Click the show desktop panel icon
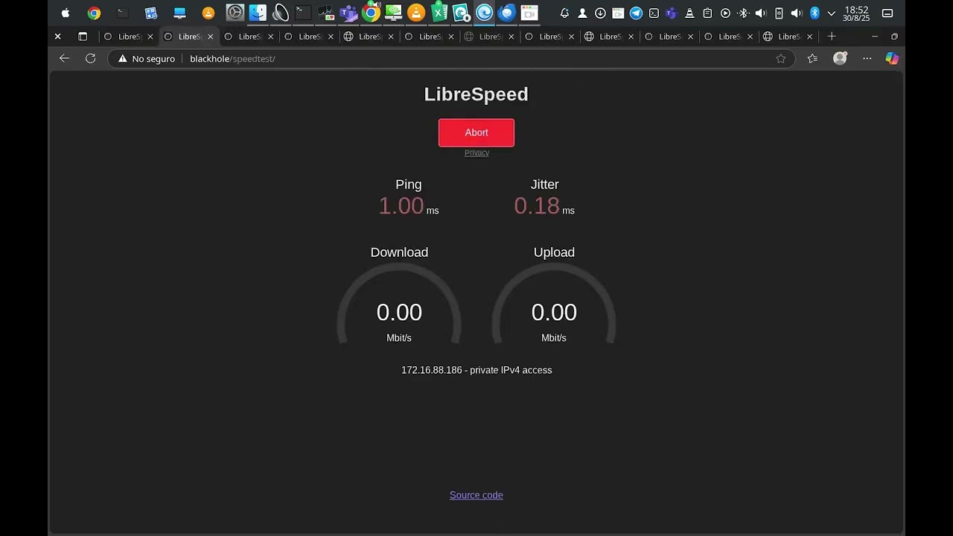Image resolution: width=953 pixels, height=536 pixels. pyautogui.click(x=887, y=13)
